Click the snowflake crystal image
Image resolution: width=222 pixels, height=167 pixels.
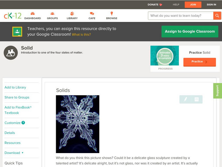(x=78, y=124)
